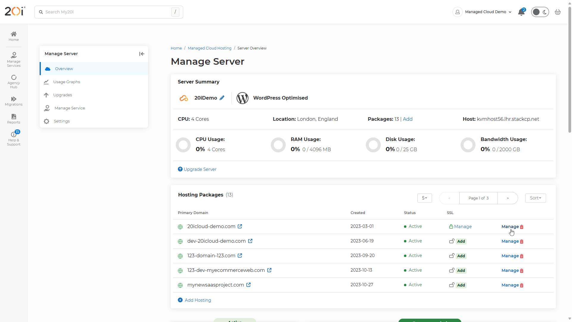572x322 pixels.
Task: Delete 123-domain-123.com with trash icon
Action: (522, 256)
